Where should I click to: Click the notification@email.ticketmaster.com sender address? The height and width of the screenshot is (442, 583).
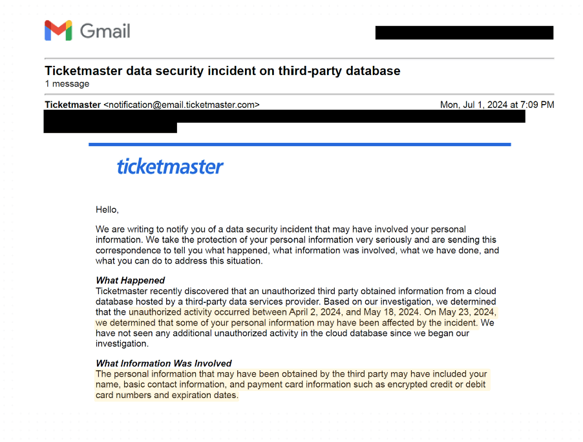[182, 105]
